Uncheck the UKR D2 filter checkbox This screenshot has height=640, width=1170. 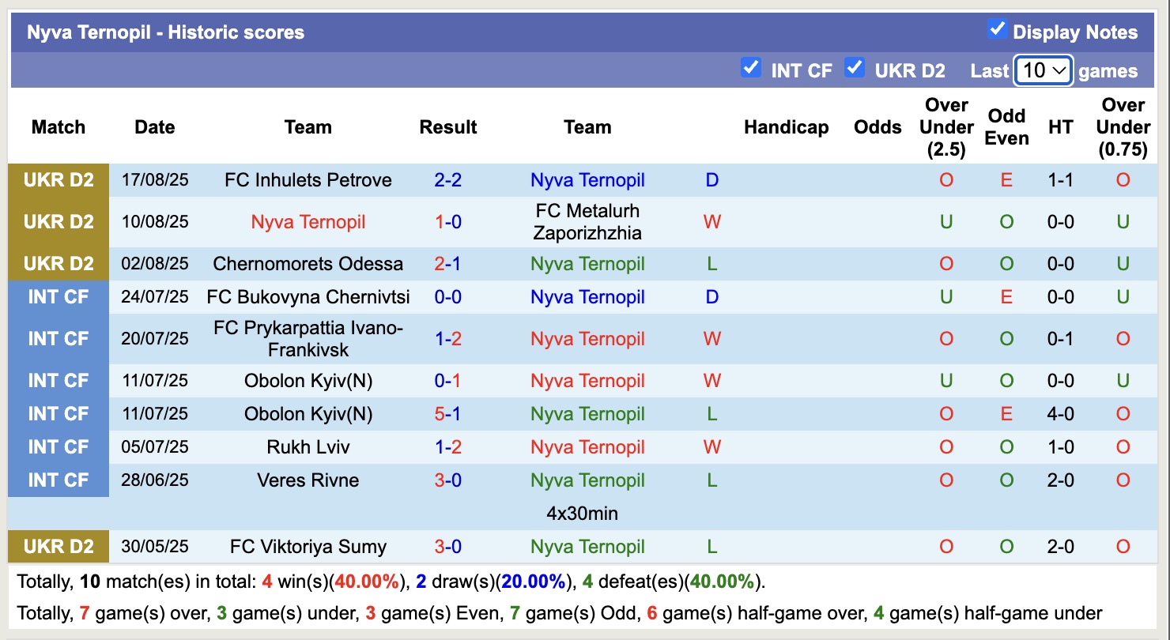coord(855,69)
